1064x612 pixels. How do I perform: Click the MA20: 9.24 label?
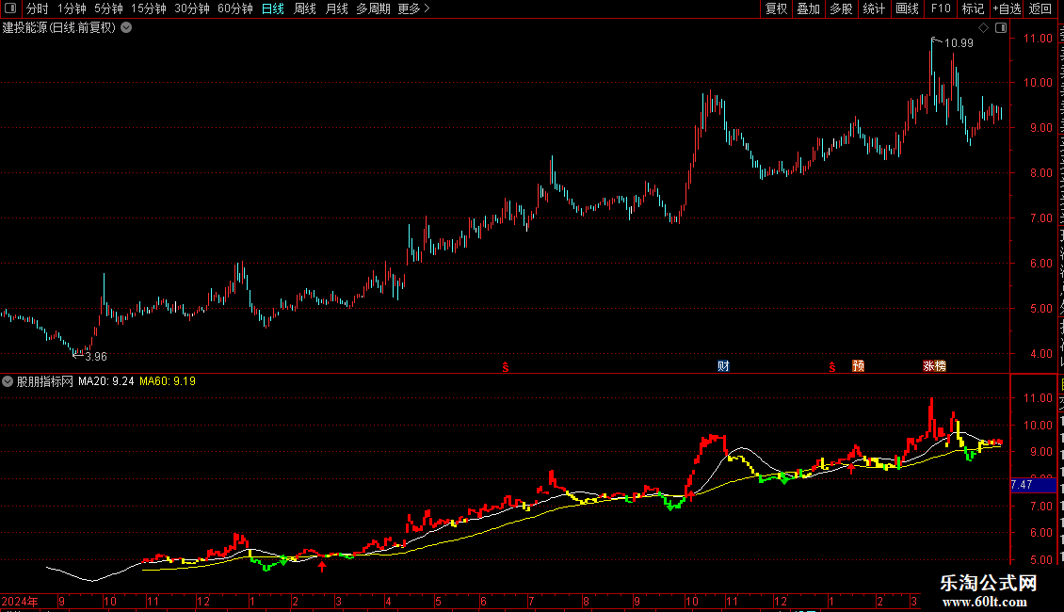(105, 381)
